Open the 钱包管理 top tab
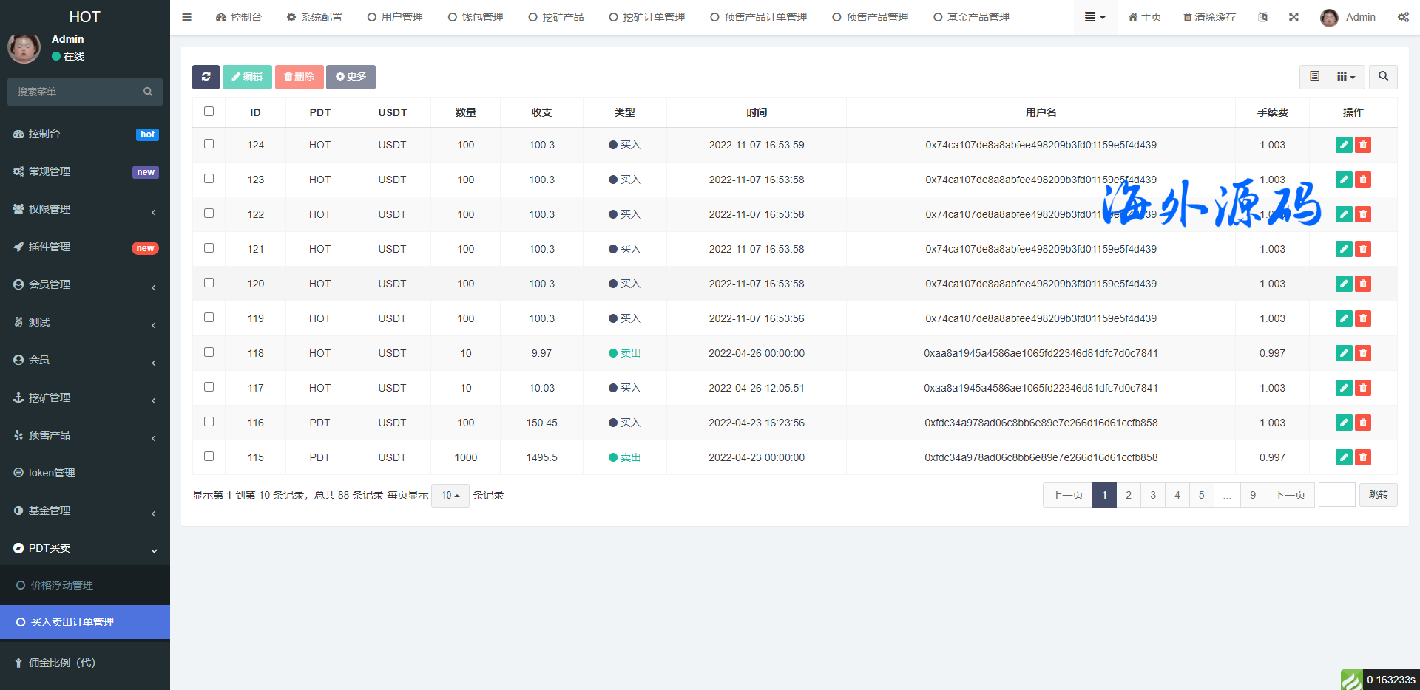The width and height of the screenshot is (1420, 690). (476, 17)
